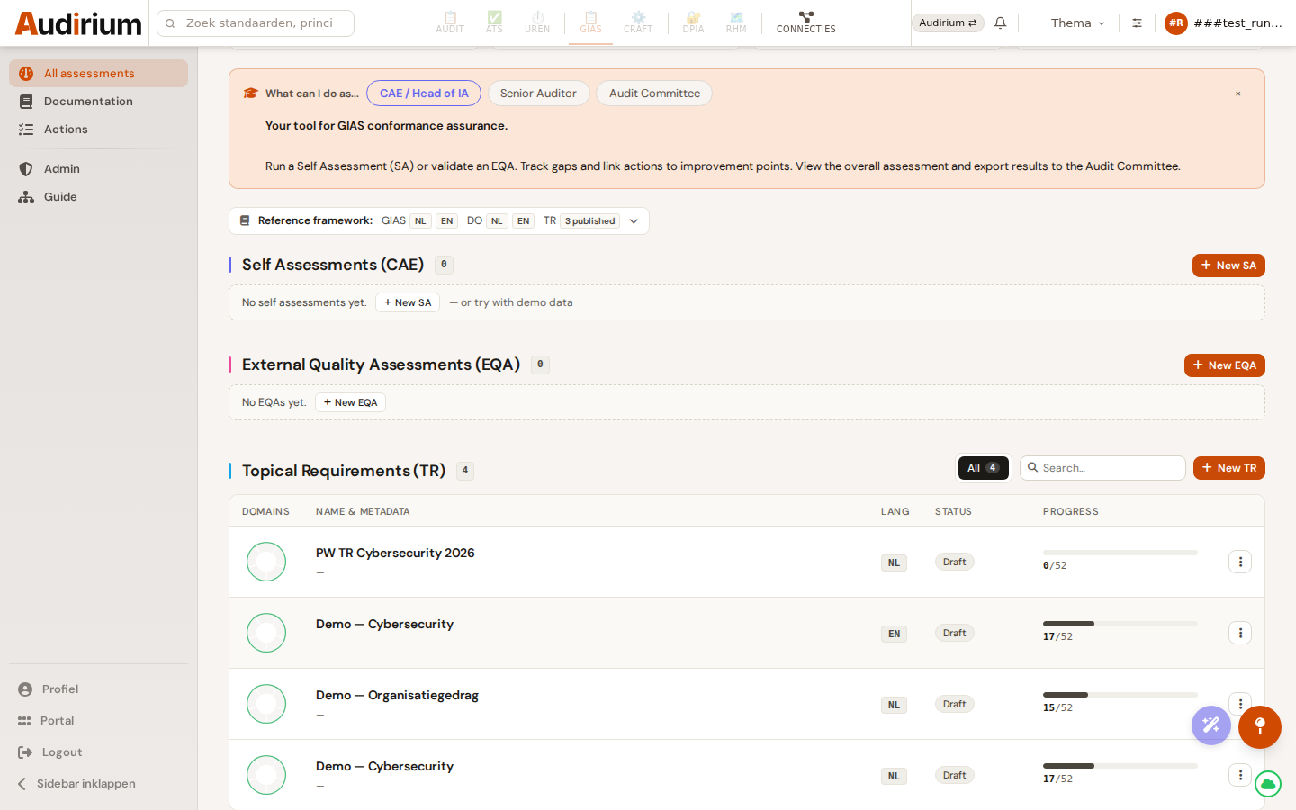The width and height of the screenshot is (1296, 810).
Task: Click progress bar showing 0/52
Action: click(x=1120, y=553)
